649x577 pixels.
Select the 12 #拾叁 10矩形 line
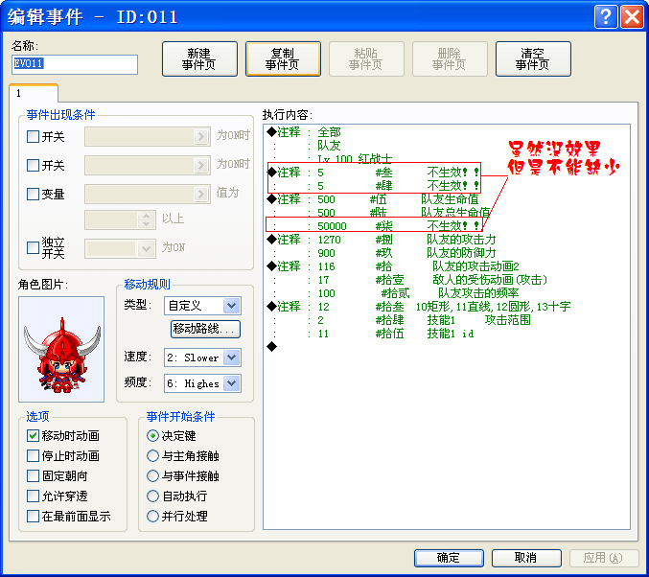tap(447, 307)
